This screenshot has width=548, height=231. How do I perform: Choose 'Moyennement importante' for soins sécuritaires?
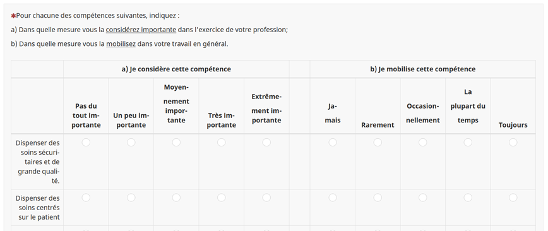[176, 143]
